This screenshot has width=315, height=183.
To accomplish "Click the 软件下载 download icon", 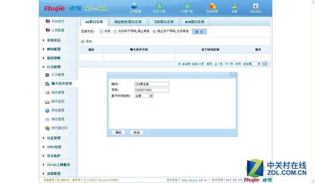I will 159,5.
